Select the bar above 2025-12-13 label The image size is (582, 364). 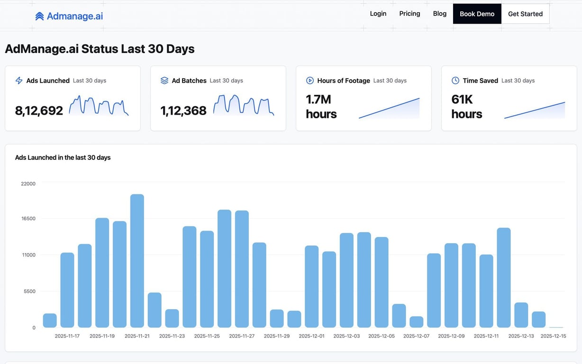point(521,315)
